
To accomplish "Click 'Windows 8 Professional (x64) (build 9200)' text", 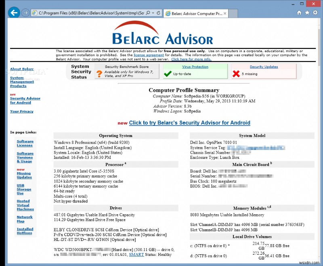I will coord(92,142).
